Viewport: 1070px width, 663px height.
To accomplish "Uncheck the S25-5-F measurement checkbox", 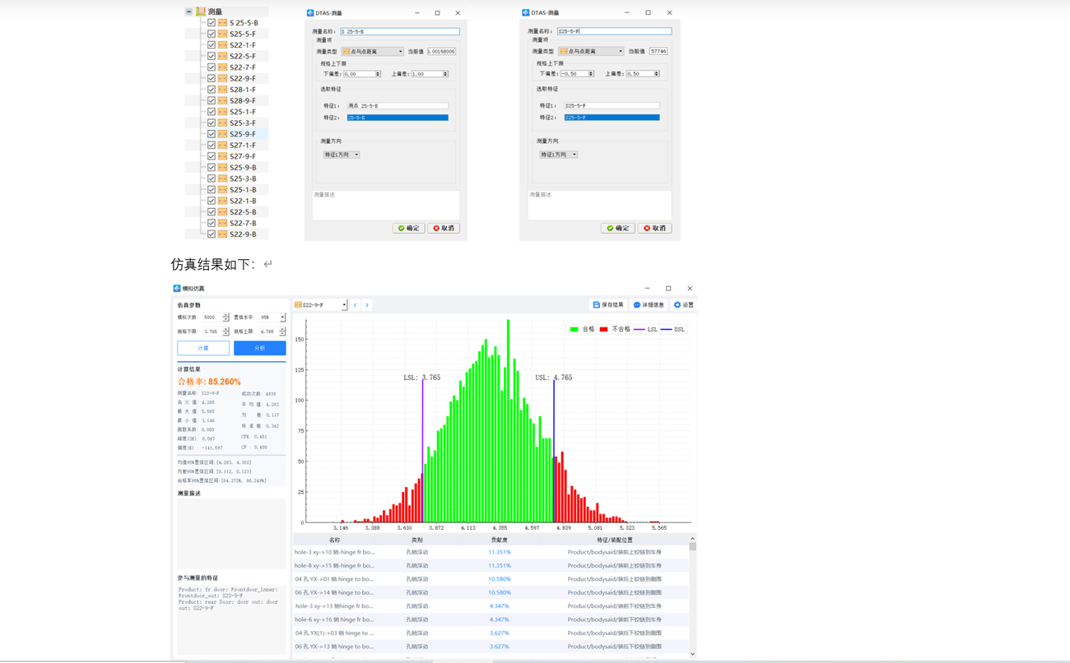I will coord(212,34).
